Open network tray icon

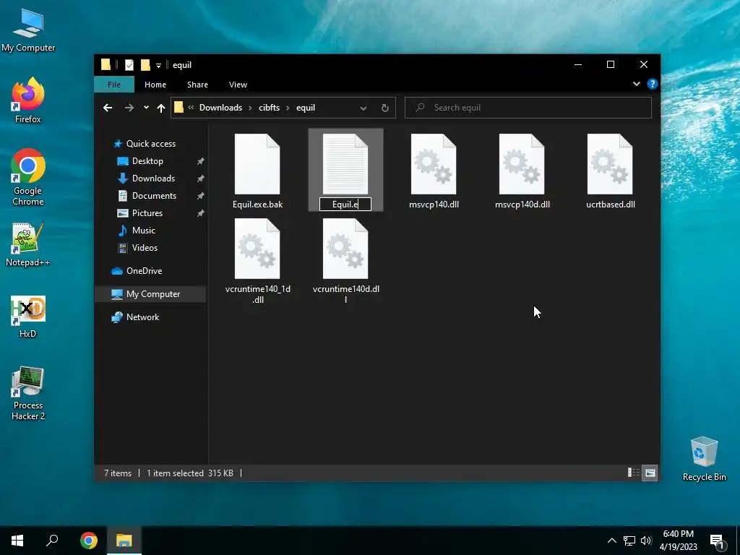click(629, 541)
